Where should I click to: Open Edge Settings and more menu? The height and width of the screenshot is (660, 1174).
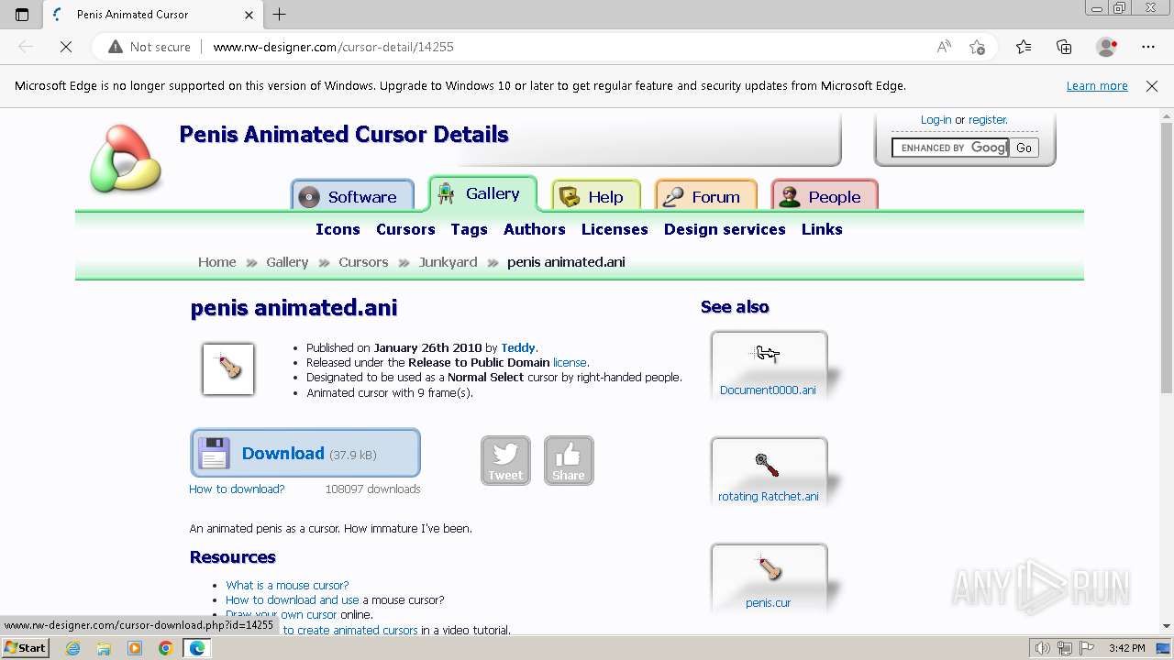point(1148,47)
